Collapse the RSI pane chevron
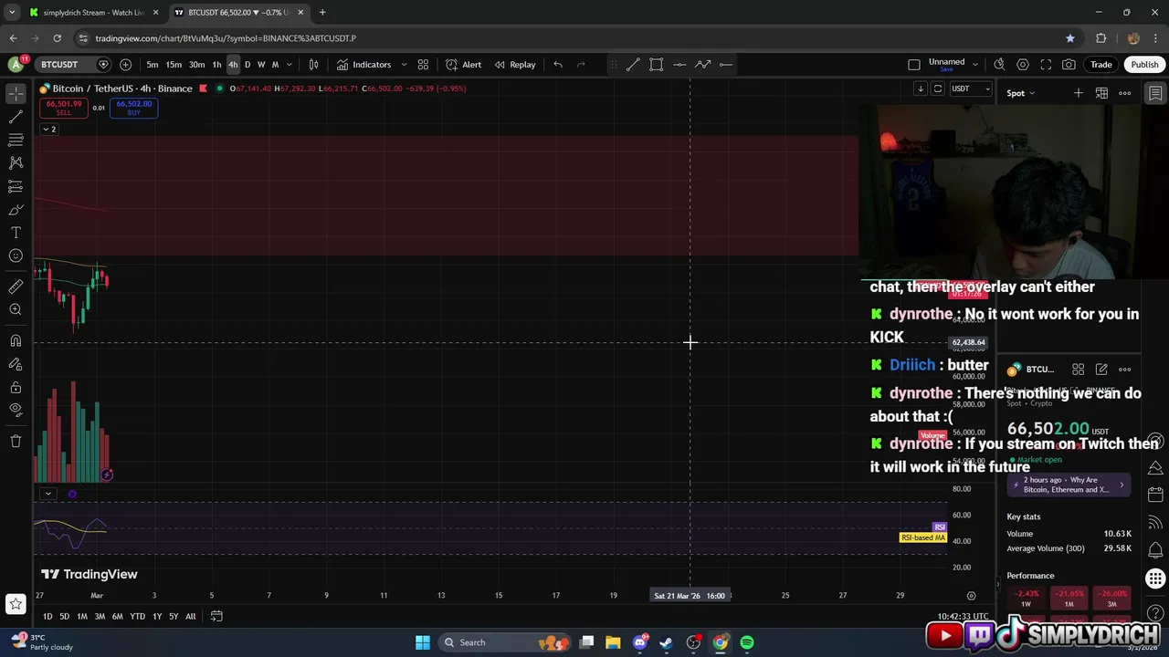Image resolution: width=1169 pixels, height=657 pixels. tap(47, 494)
